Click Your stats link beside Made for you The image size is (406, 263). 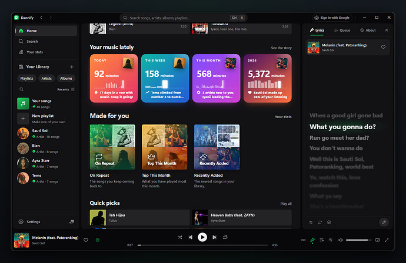283,117
